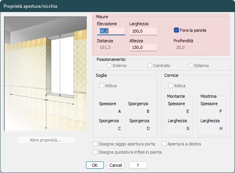Click the Elevazione input field
The width and height of the screenshot is (235, 173).
coord(111,31)
